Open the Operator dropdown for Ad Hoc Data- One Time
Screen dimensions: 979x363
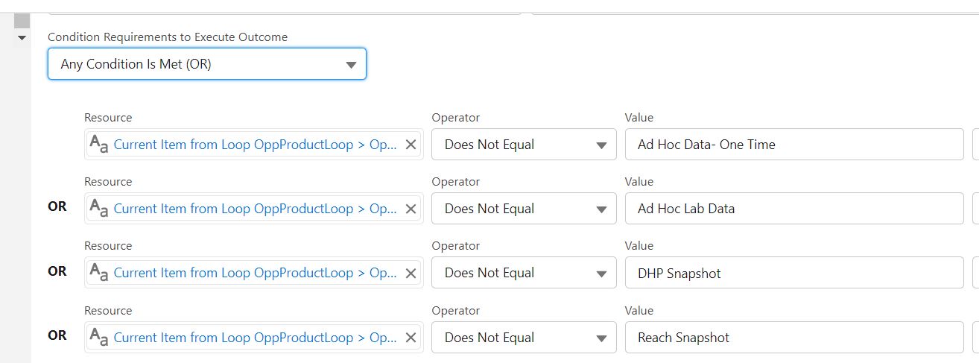pyautogui.click(x=524, y=145)
